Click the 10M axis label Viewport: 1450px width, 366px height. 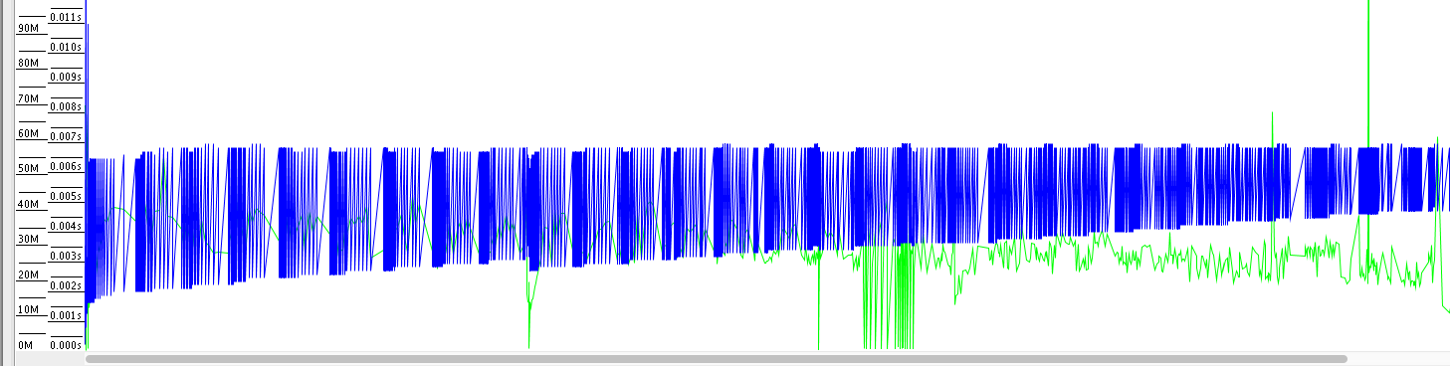click(x=28, y=310)
